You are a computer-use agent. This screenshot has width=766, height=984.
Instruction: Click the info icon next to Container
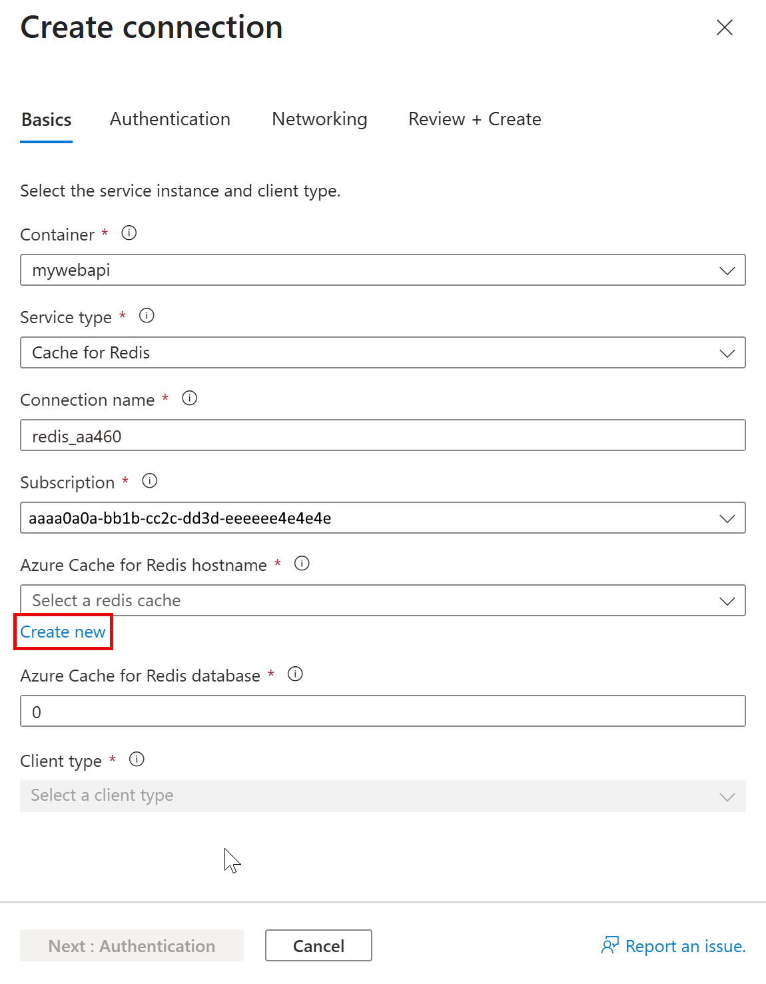pos(129,233)
